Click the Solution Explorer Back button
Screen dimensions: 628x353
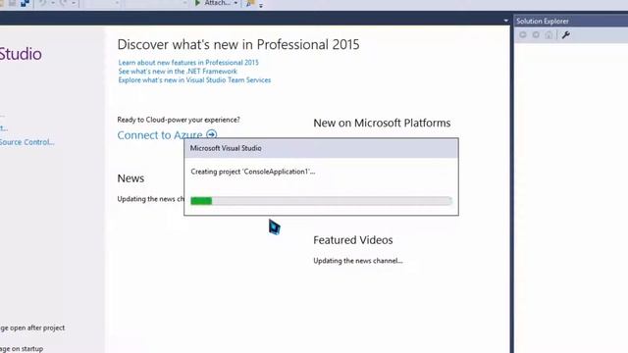523,35
